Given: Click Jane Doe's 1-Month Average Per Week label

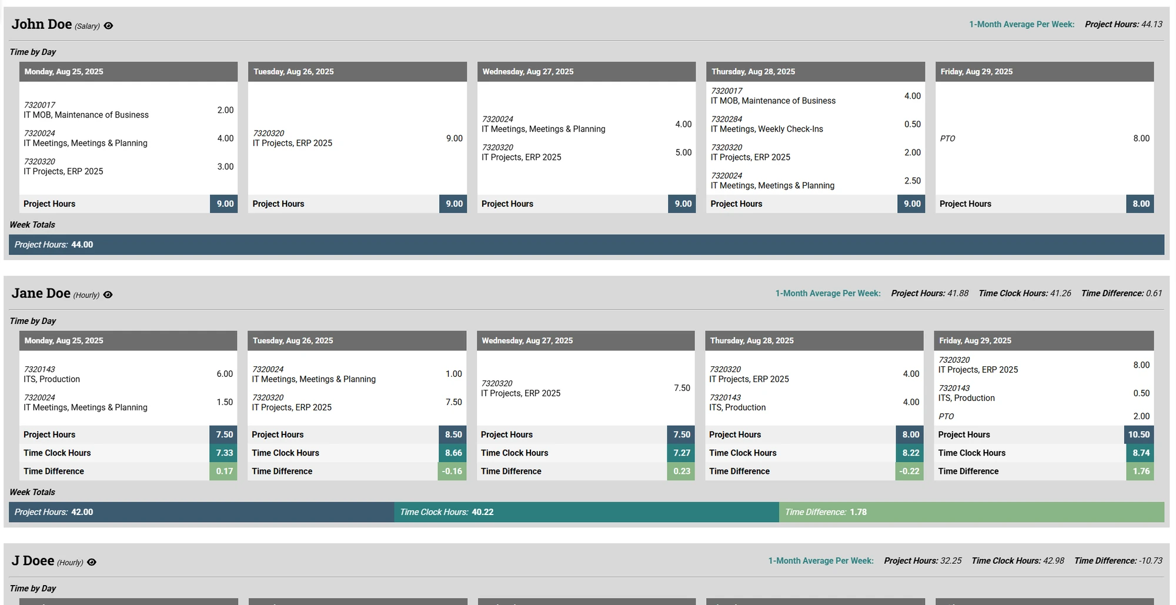Looking at the screenshot, I should [x=827, y=293].
